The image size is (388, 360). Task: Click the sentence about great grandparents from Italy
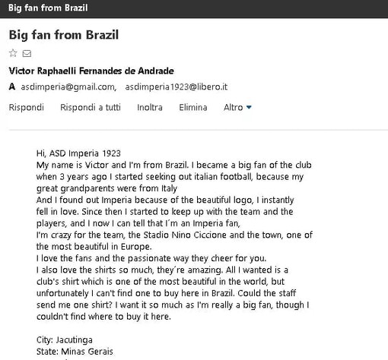(x=107, y=188)
